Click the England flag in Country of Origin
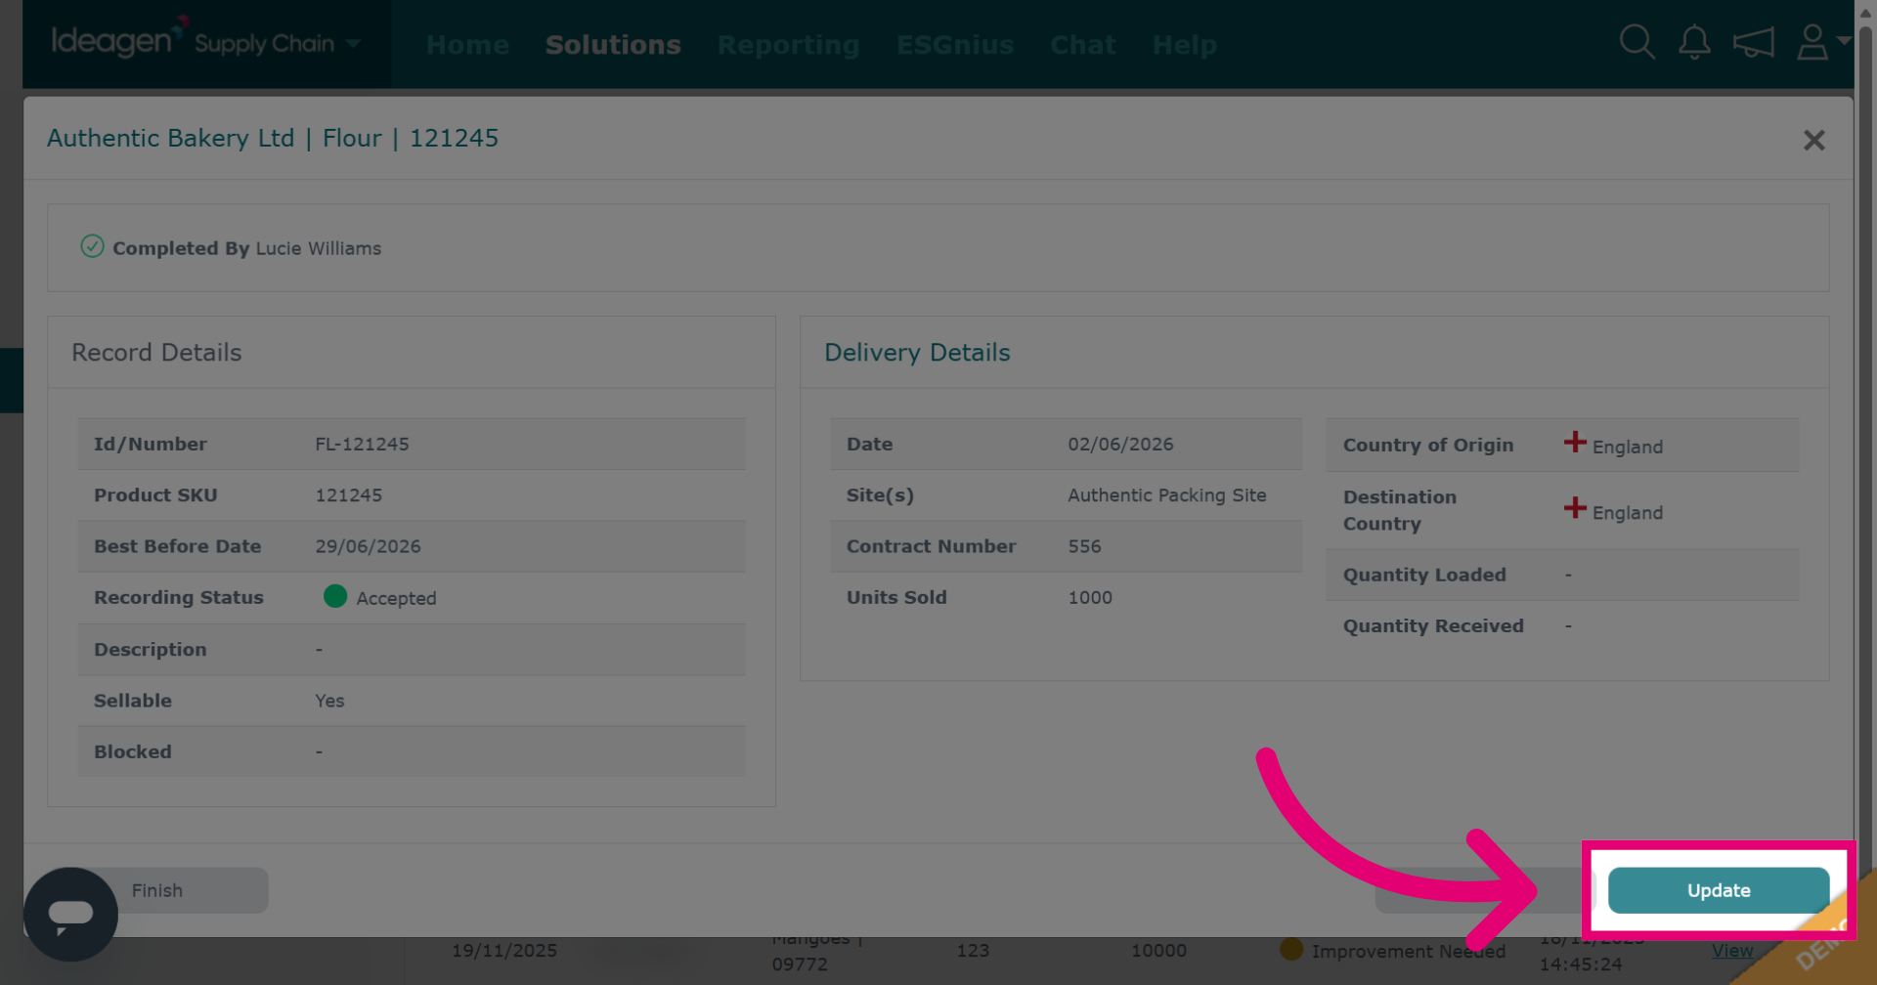The image size is (1877, 985). pyautogui.click(x=1574, y=442)
